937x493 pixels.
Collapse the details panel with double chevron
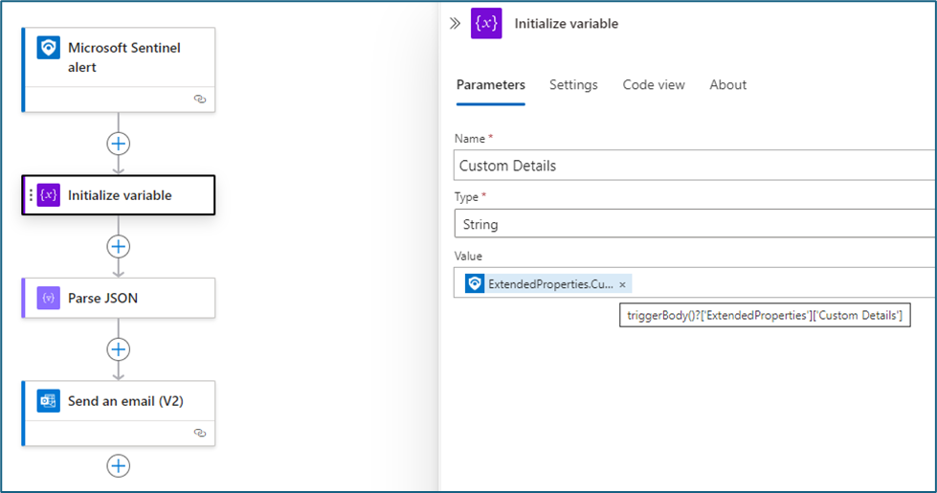[x=456, y=24]
